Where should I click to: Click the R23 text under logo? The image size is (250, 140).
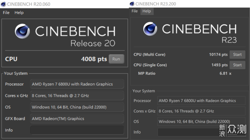(229, 40)
